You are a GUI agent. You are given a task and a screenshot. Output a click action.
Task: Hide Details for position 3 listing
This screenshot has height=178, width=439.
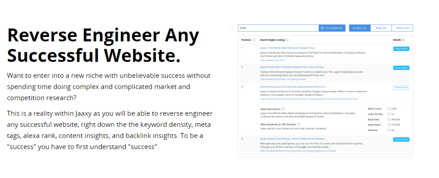pos(401,88)
